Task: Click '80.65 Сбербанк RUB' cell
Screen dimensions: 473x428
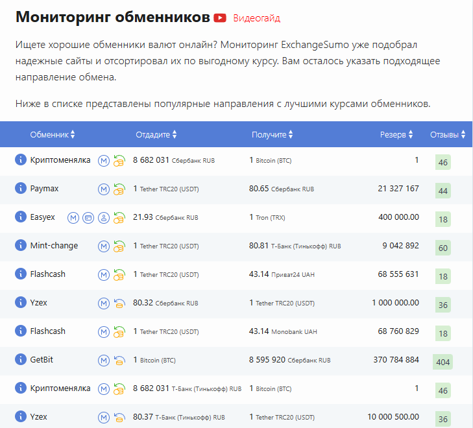Action: 282,189
